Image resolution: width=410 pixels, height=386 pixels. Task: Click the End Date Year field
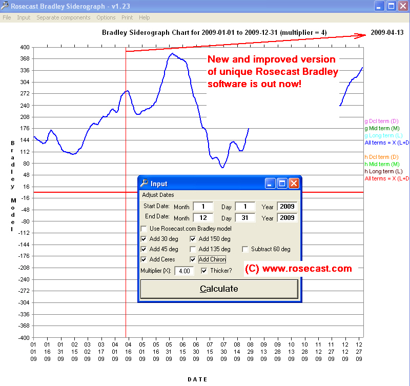pyautogui.click(x=287, y=217)
